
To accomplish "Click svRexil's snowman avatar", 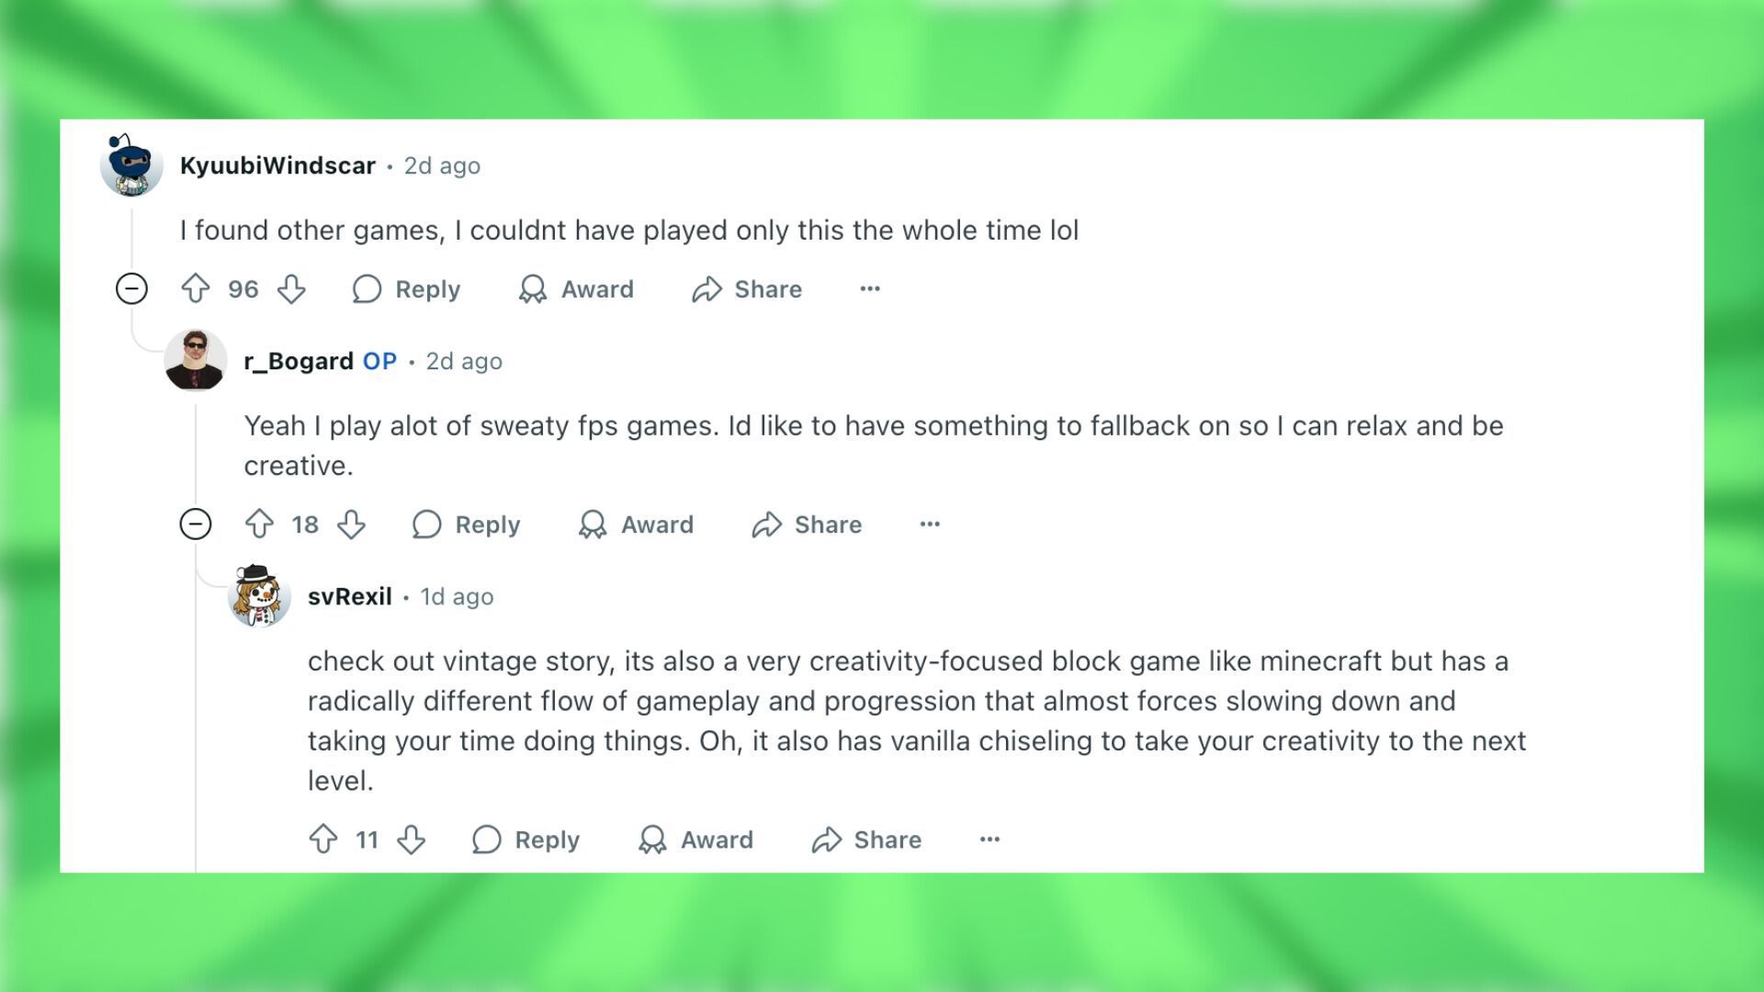I will [258, 596].
